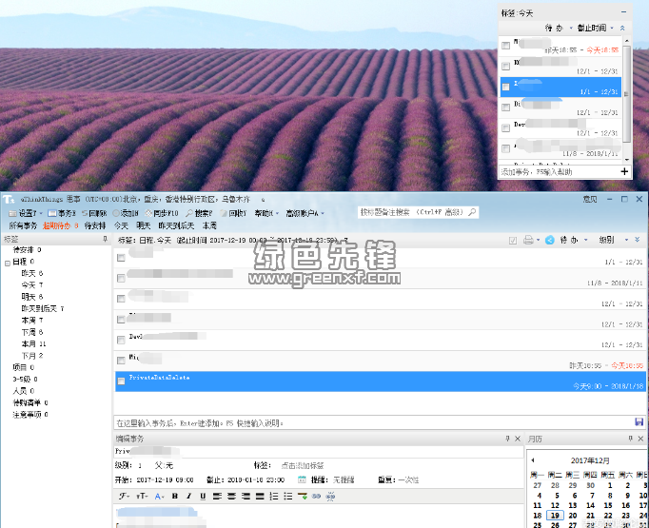The width and height of the screenshot is (649, 528).
Task: Check the task due 今天18:55 in main list
Action: [121, 361]
